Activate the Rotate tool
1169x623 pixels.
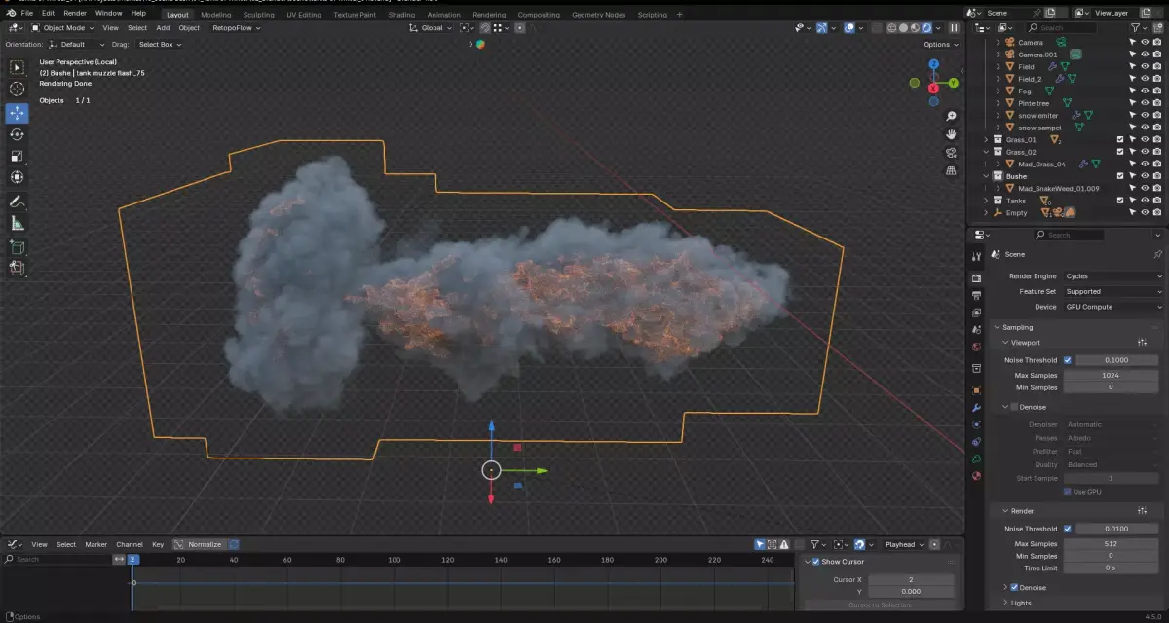click(18, 134)
